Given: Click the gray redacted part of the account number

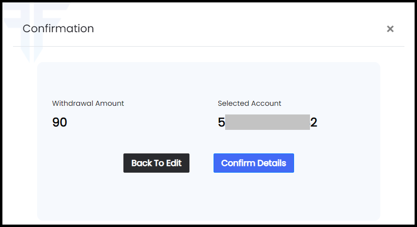Looking at the screenshot, I should pyautogui.click(x=268, y=122).
